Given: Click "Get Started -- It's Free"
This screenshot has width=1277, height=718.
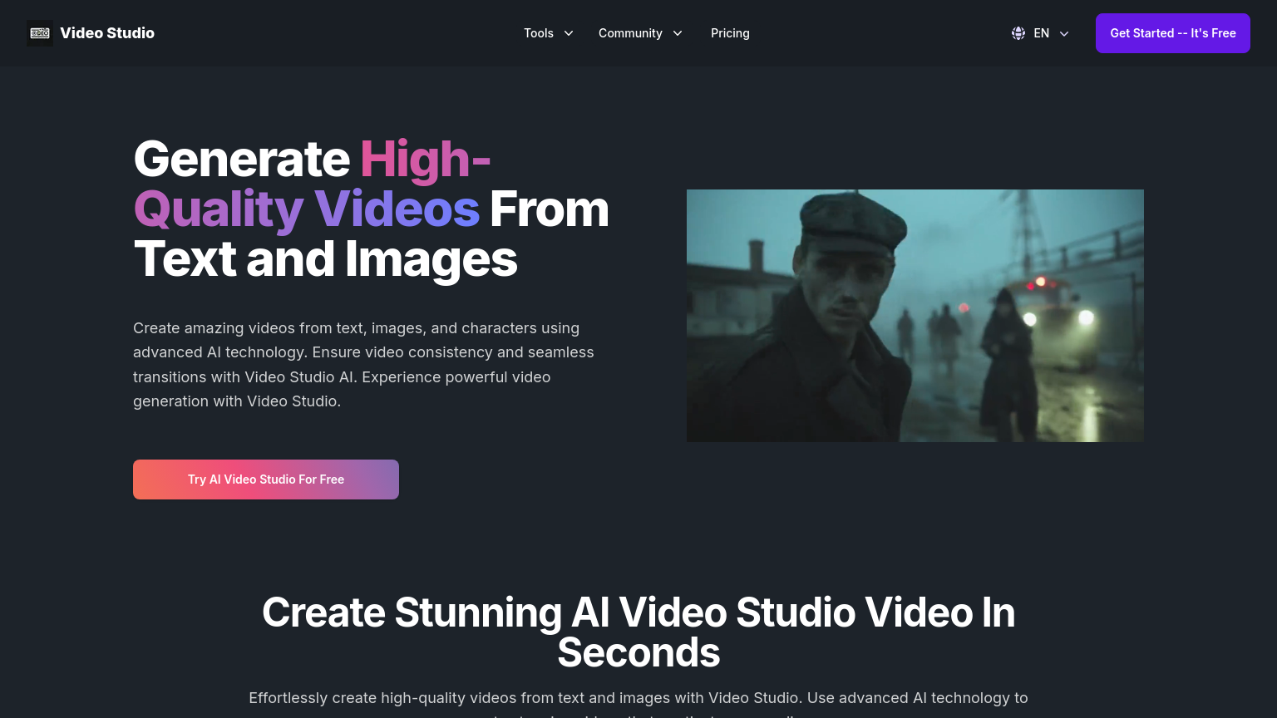Looking at the screenshot, I should 1172,33.
